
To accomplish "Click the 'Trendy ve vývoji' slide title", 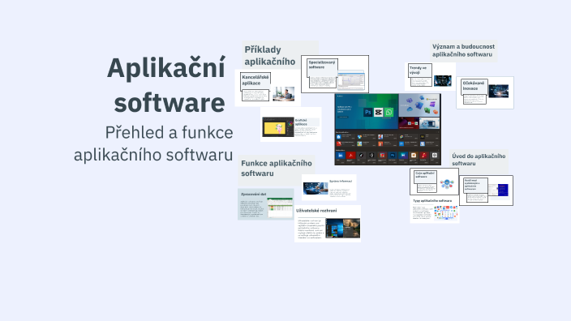I will click(418, 70).
